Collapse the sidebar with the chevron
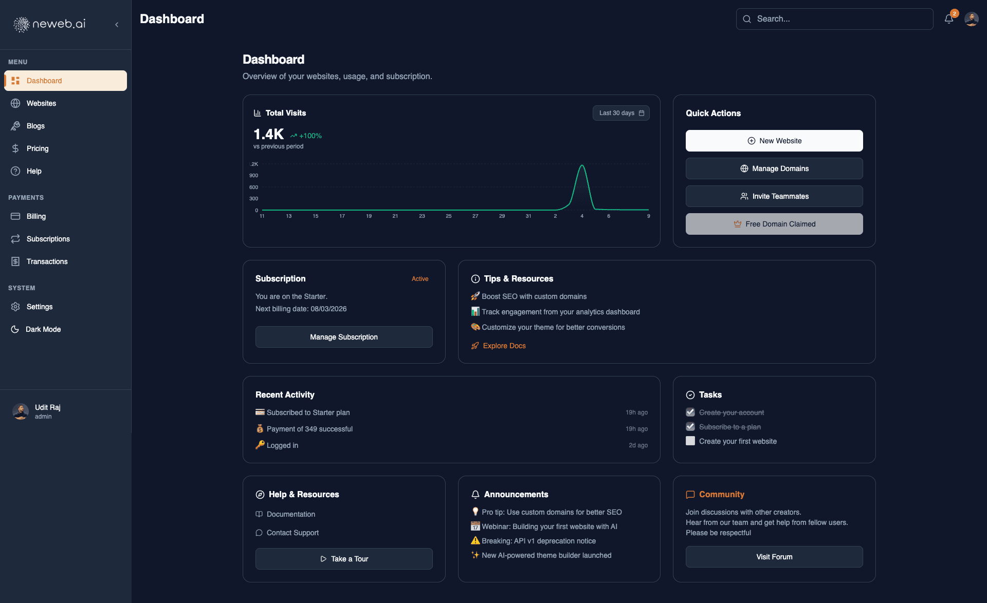 [x=117, y=24]
